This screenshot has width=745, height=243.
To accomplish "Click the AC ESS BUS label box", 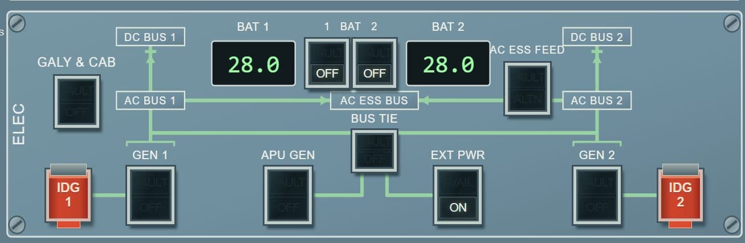I will (x=374, y=100).
